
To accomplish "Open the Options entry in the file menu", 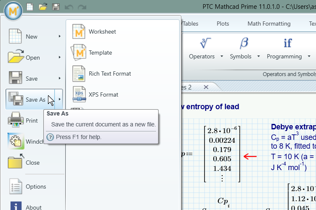I will [x=36, y=186].
